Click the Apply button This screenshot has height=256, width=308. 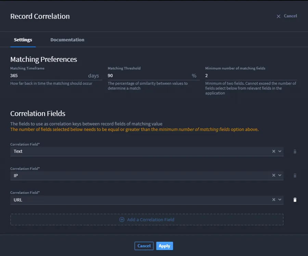tap(165, 246)
